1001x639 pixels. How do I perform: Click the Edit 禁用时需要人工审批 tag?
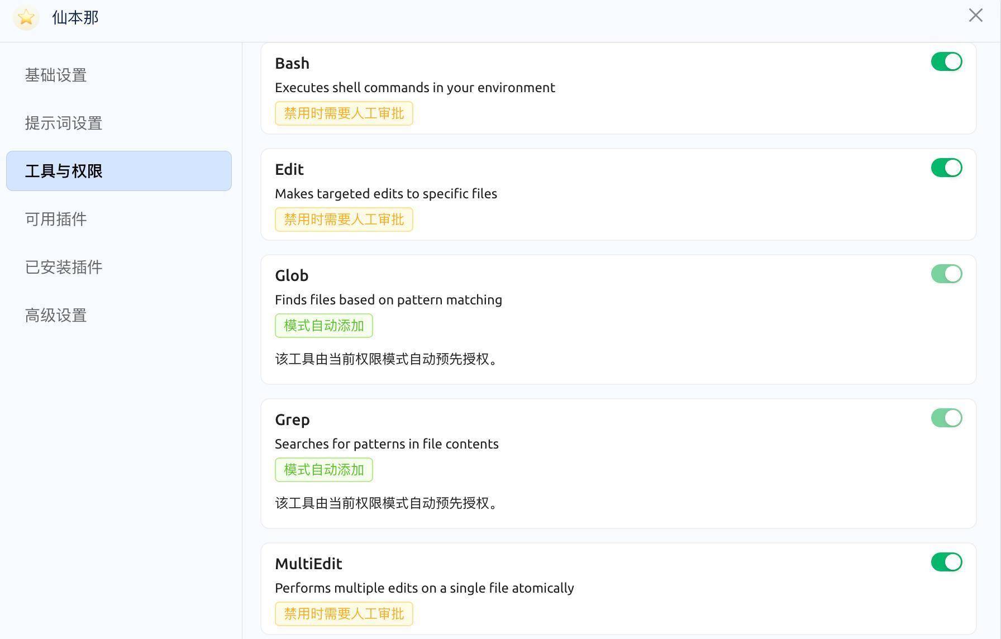344,220
